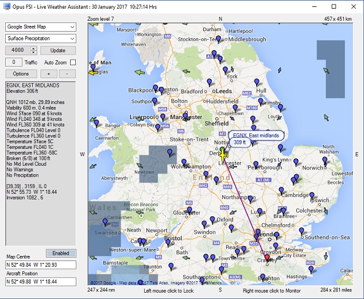The height and width of the screenshot is (299, 364).
Task: Increase the 4000 value with up arrow
Action: click(33, 48)
